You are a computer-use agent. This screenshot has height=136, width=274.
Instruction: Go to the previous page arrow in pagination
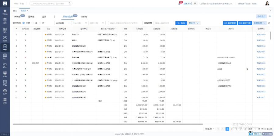(223, 129)
